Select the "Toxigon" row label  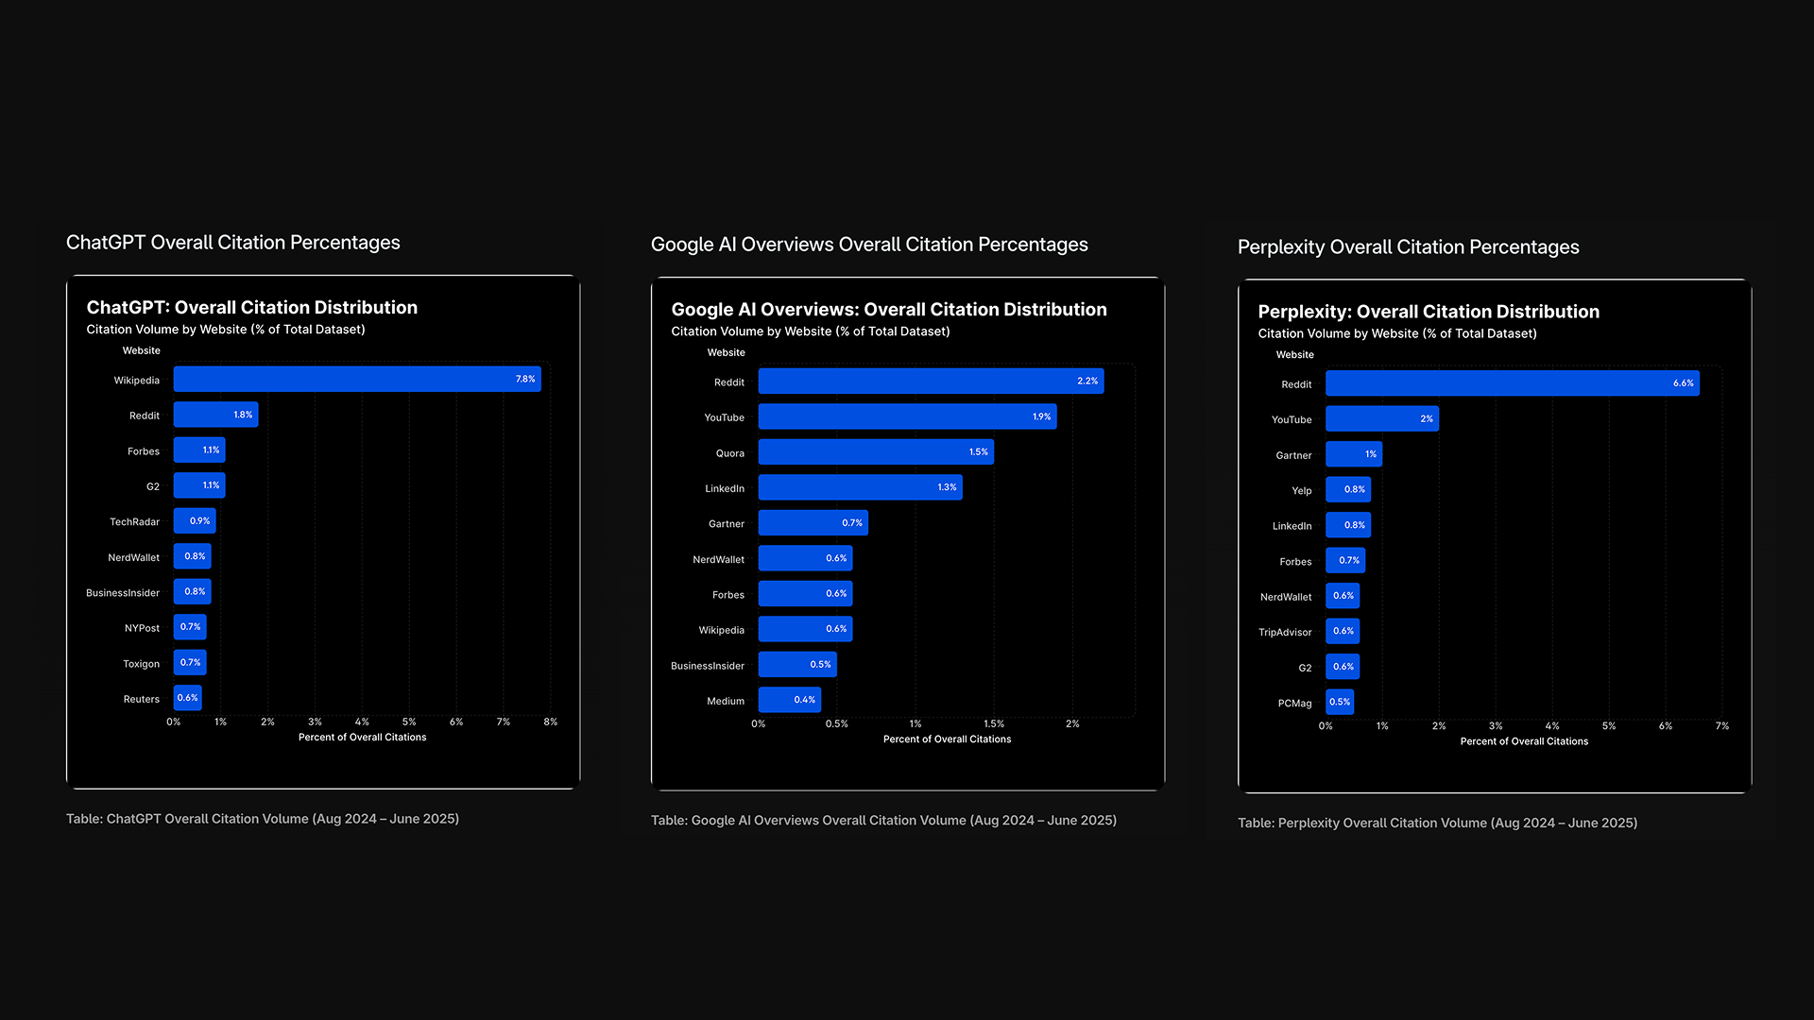click(141, 664)
